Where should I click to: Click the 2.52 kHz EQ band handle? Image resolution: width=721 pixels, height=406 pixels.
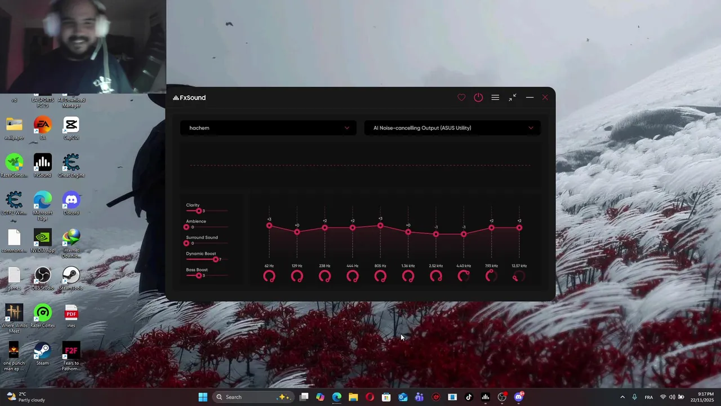[436, 234]
